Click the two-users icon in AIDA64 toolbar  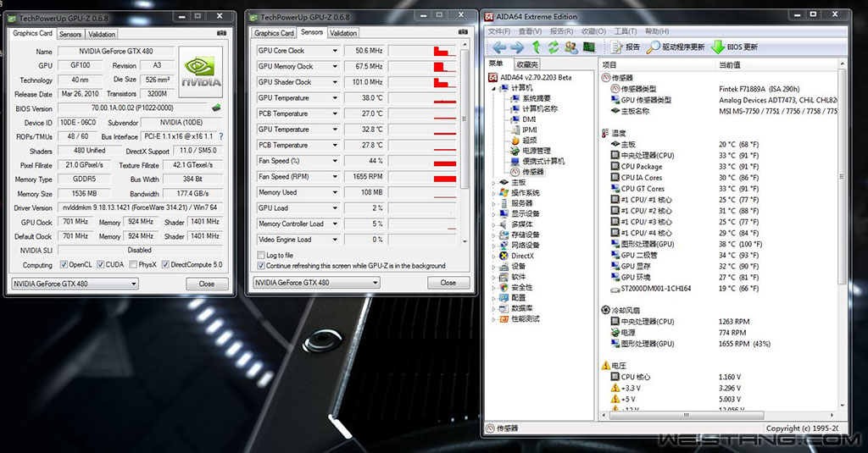(x=570, y=47)
